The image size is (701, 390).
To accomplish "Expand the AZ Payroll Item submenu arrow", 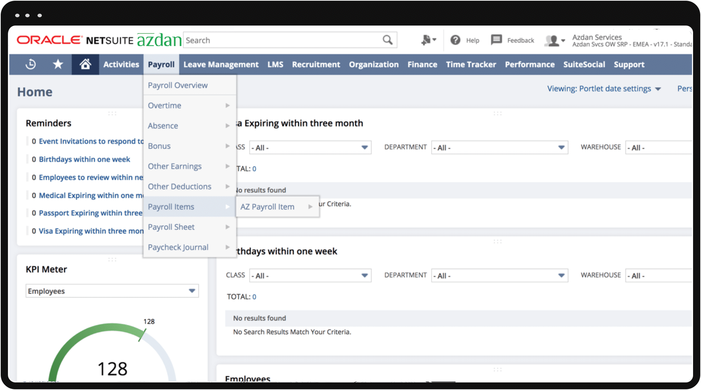I will tap(311, 207).
